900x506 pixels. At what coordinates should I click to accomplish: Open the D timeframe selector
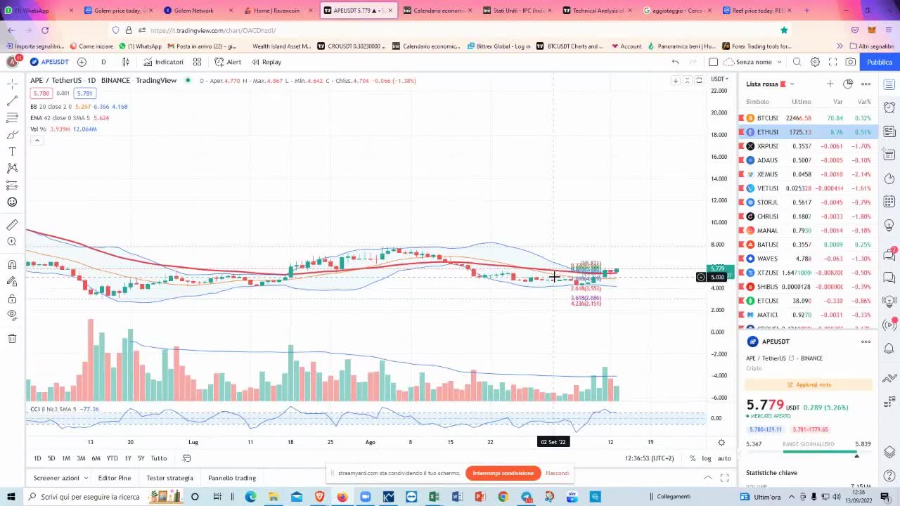tap(103, 62)
